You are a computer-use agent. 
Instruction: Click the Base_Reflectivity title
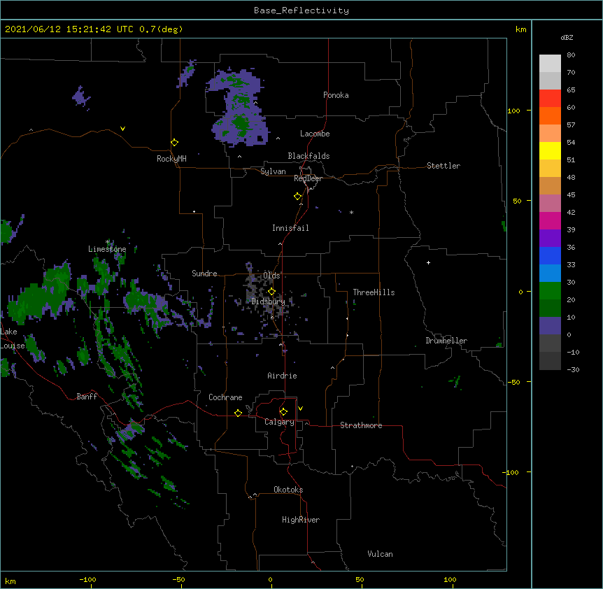point(301,10)
